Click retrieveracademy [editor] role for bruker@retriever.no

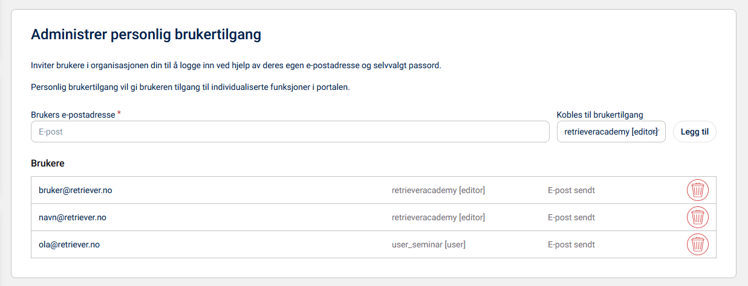(x=438, y=190)
